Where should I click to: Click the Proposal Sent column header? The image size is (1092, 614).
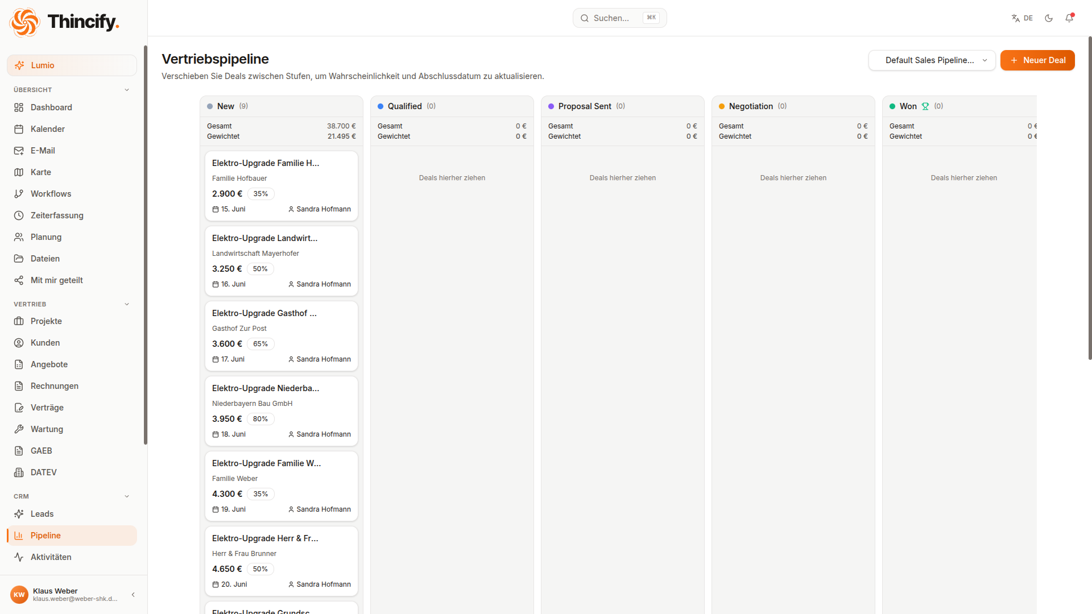623,106
